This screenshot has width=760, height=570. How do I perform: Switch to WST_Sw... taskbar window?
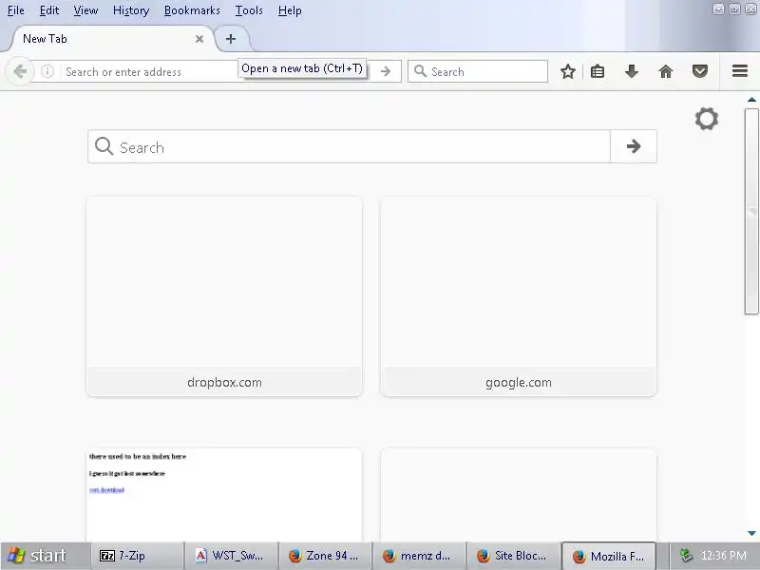[x=231, y=556]
